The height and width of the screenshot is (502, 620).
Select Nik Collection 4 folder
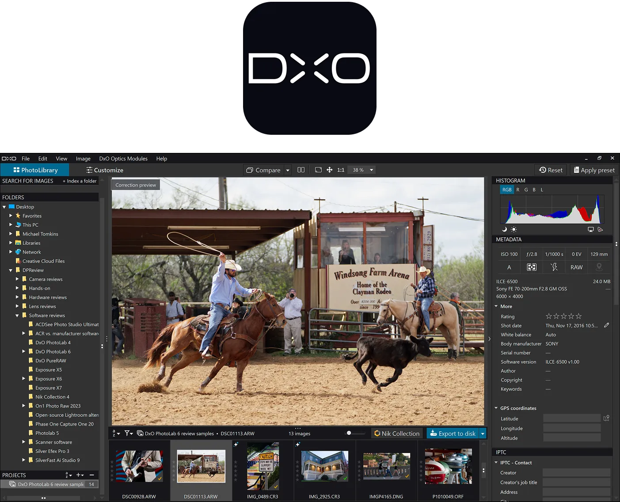52,397
